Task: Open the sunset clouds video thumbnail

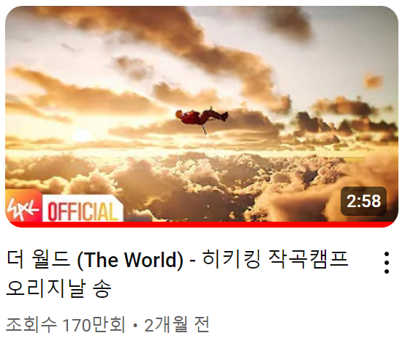Action: coord(202,116)
